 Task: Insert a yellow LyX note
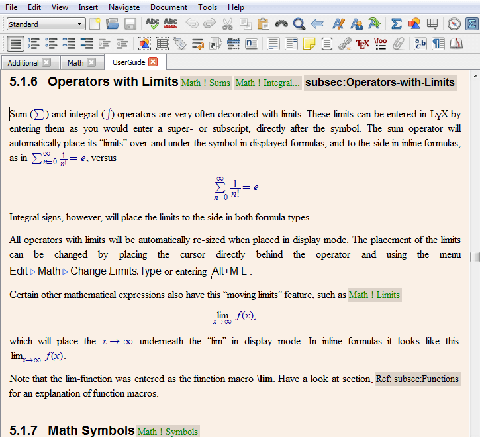(309, 44)
